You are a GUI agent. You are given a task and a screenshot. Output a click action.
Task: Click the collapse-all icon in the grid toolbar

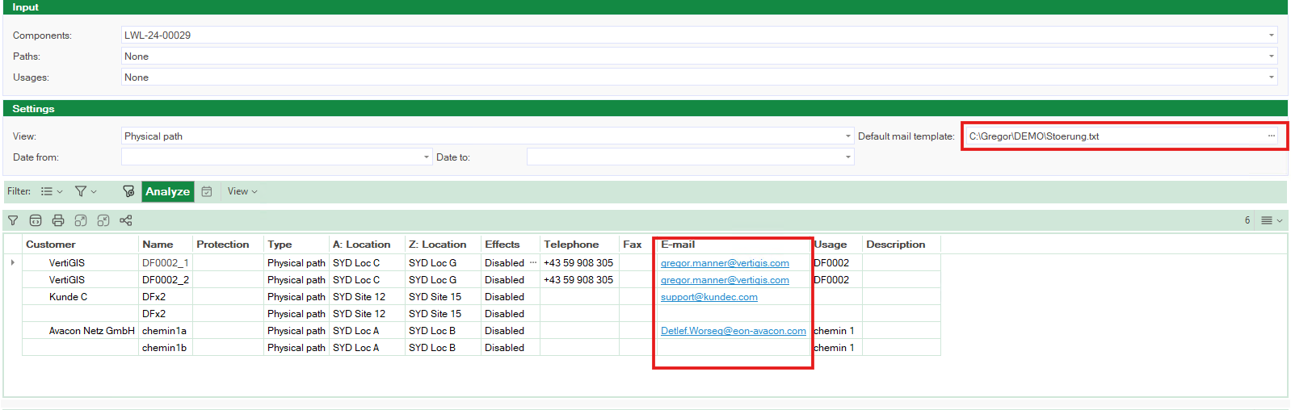pyautogui.click(x=103, y=220)
